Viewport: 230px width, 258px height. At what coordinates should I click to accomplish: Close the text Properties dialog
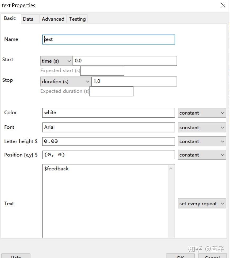[x=223, y=6]
